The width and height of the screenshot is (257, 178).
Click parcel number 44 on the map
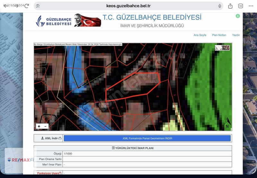pyautogui.click(x=157, y=97)
